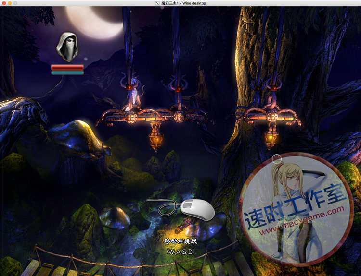Click the X11 icon in title bar
Screen dimensions: 361x276
pyautogui.click(x=157, y=3)
